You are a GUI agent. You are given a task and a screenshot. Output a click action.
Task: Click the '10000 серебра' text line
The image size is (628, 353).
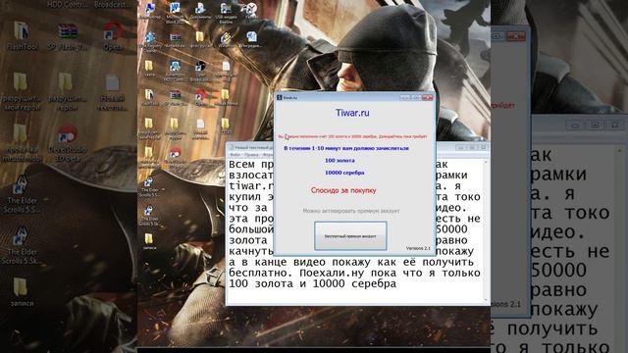pyautogui.click(x=344, y=173)
